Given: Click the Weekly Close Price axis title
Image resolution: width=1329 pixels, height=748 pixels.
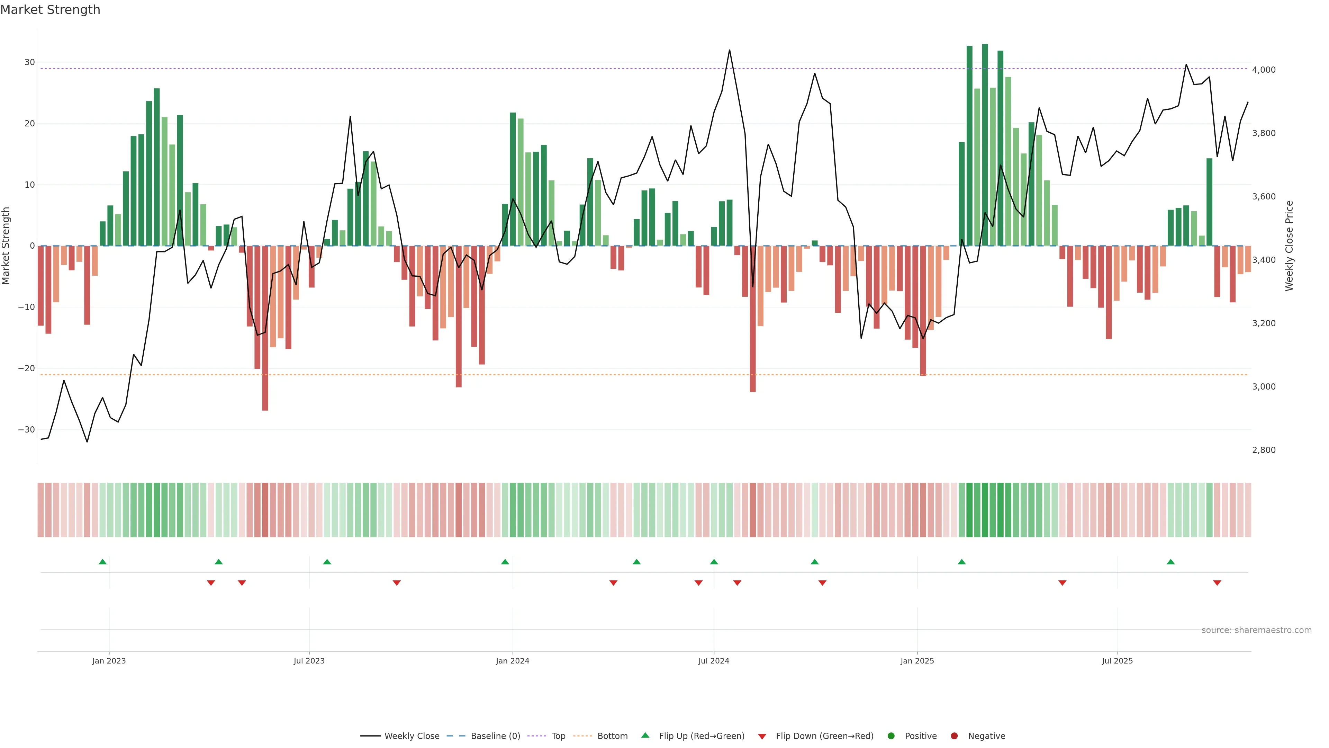Looking at the screenshot, I should click(1289, 246).
